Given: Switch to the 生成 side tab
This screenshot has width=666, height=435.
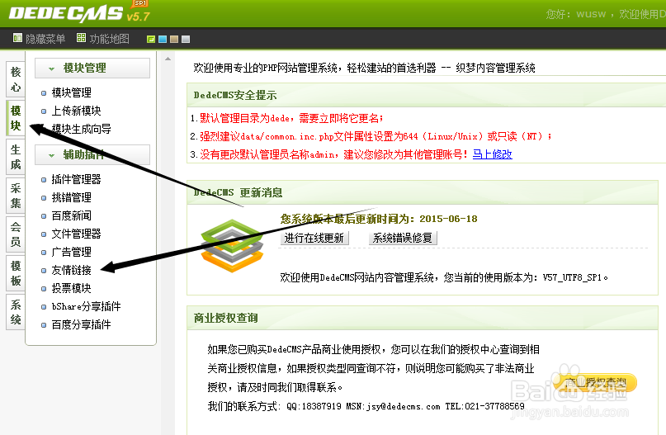Looking at the screenshot, I should pos(16,157).
